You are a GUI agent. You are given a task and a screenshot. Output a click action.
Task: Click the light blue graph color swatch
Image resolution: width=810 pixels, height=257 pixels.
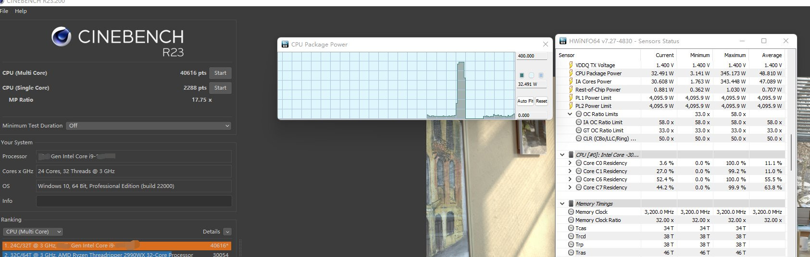point(541,75)
